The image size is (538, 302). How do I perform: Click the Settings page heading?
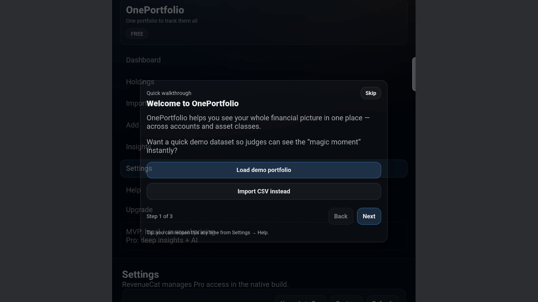[140, 275]
